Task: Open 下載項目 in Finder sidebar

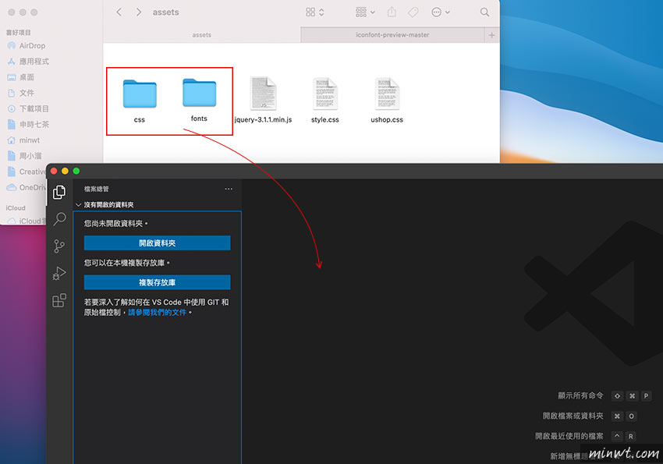Action: 28,108
